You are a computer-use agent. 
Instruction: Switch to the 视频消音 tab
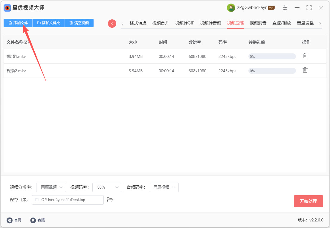pos(258,23)
